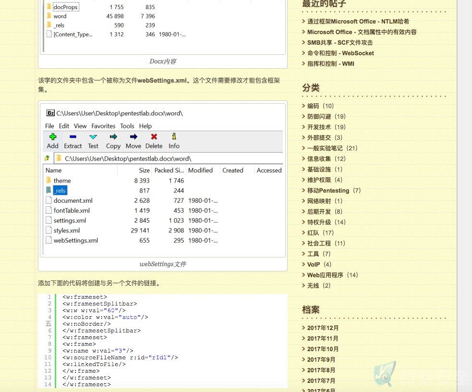
Task: Select the highlighted _rels folder name
Action: click(60, 190)
